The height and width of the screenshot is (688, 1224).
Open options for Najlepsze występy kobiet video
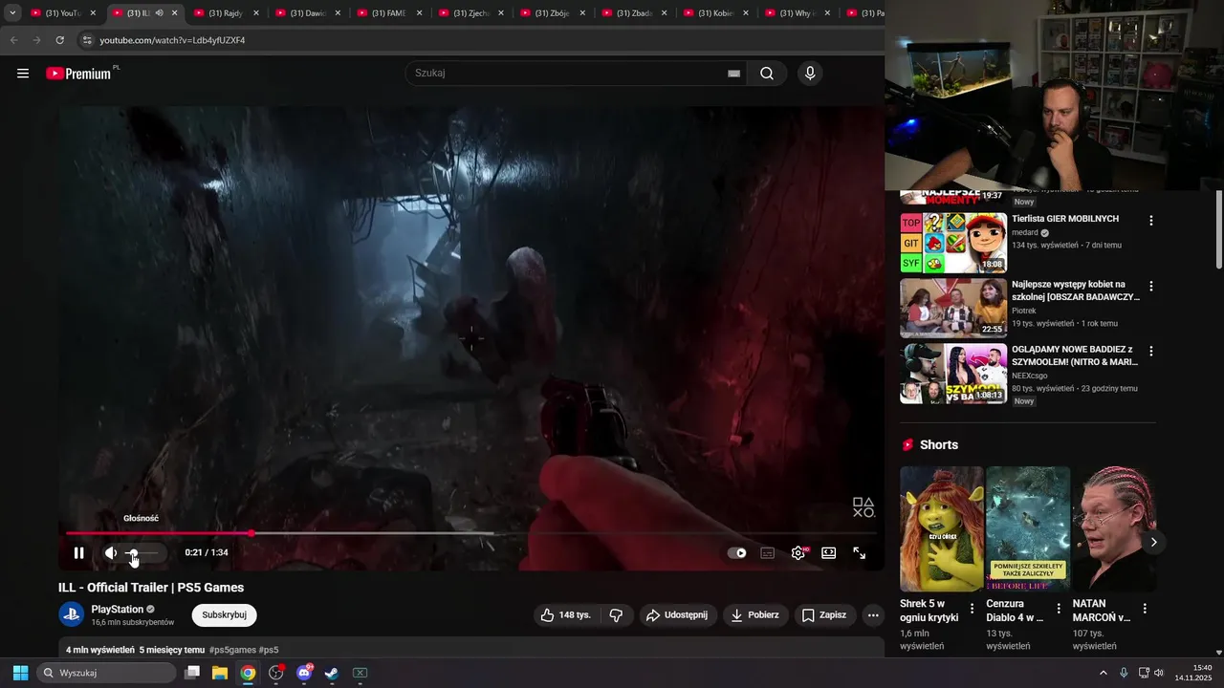1151,286
